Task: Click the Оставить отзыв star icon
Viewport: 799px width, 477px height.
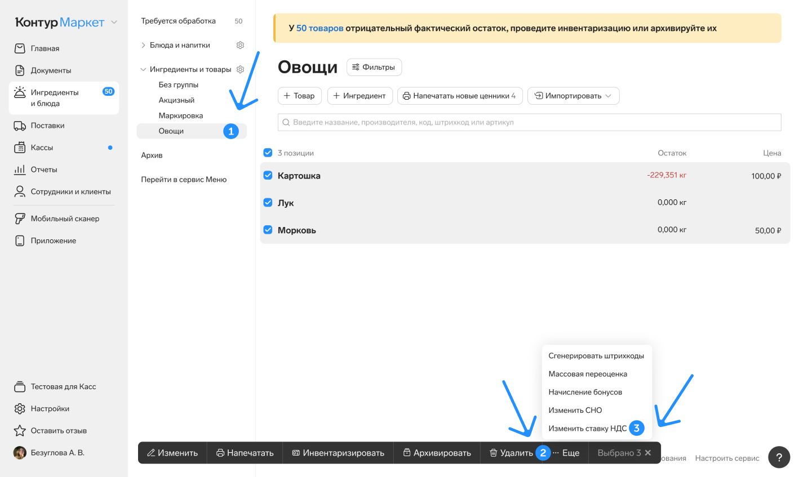Action: (20, 431)
